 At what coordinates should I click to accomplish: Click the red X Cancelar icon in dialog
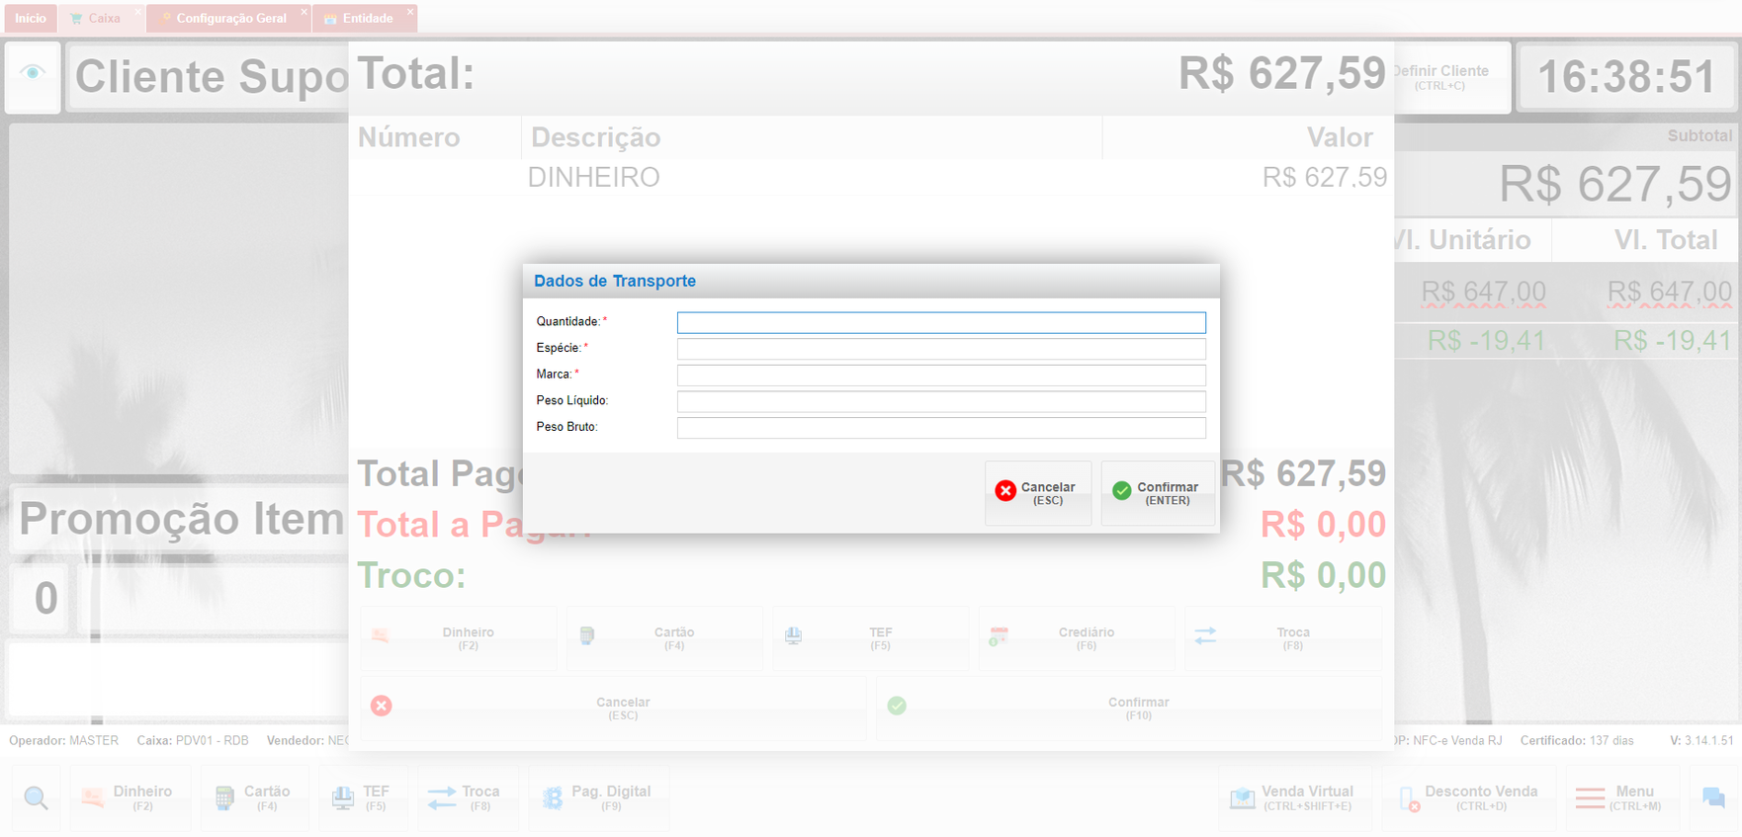(1005, 491)
